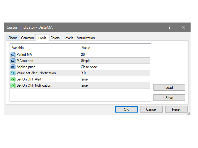This screenshot has width=198, height=148.
Task: Select the About tab
Action: (13, 38)
